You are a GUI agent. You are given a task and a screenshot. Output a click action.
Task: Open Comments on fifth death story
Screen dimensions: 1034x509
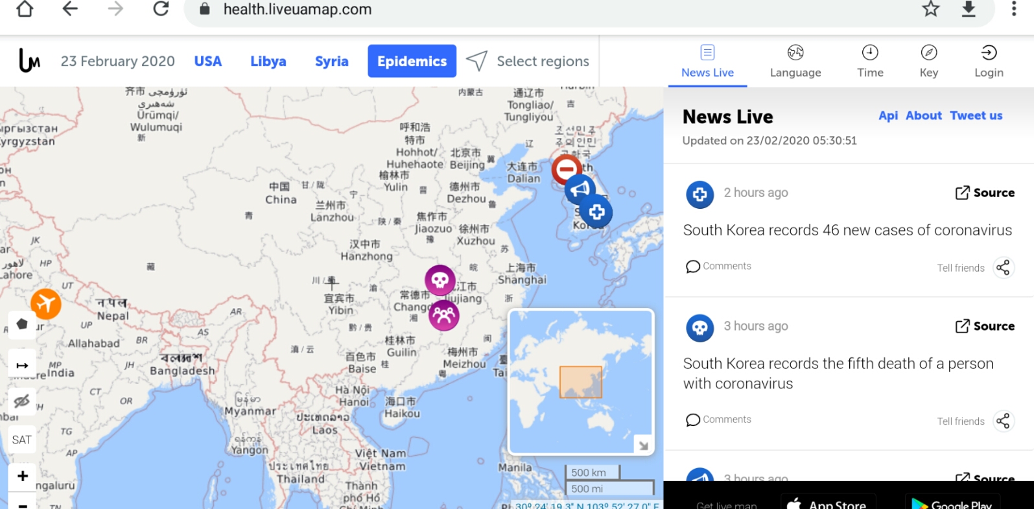718,420
